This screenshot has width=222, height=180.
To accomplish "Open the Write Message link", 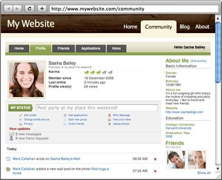I will pos(121,115).
